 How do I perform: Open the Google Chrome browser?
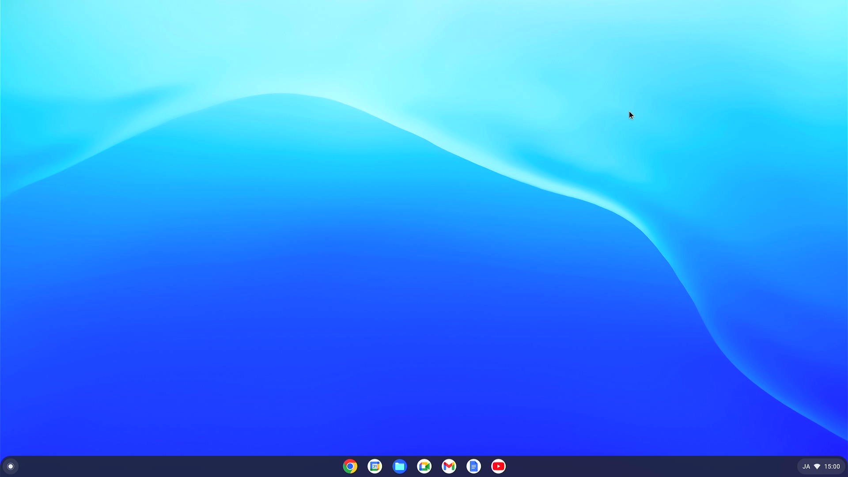(x=350, y=466)
